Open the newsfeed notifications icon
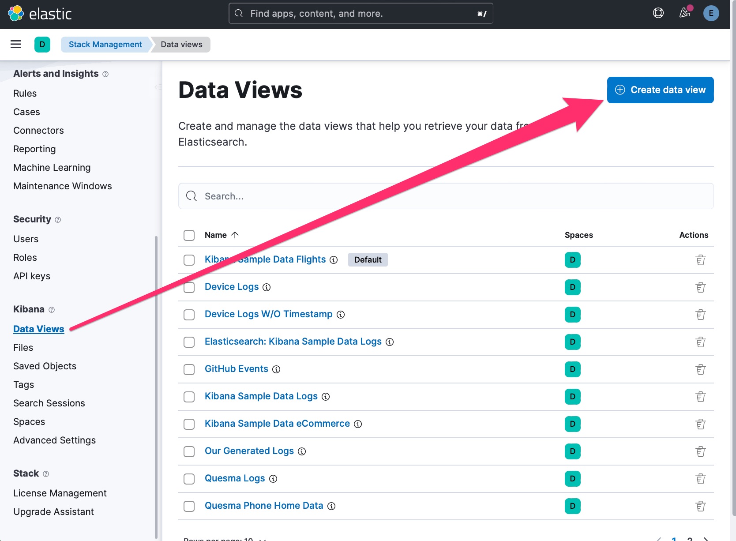 [x=685, y=13]
